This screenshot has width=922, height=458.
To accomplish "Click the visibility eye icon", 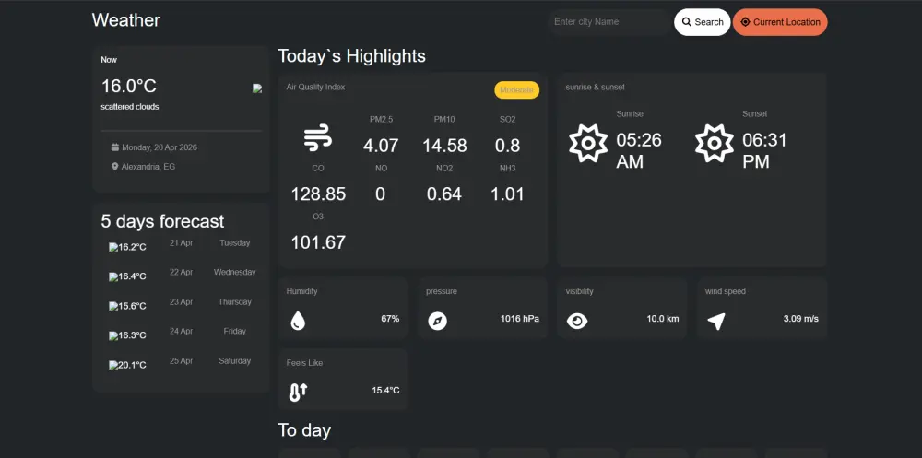I will (x=577, y=321).
